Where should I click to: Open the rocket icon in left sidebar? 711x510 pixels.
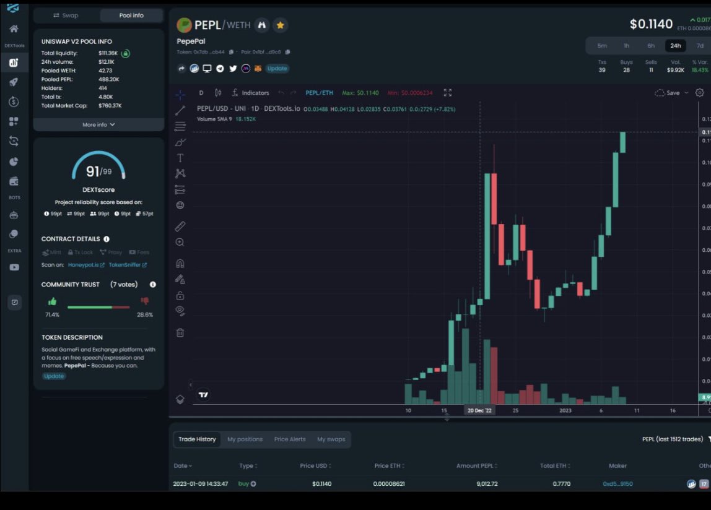(x=14, y=82)
